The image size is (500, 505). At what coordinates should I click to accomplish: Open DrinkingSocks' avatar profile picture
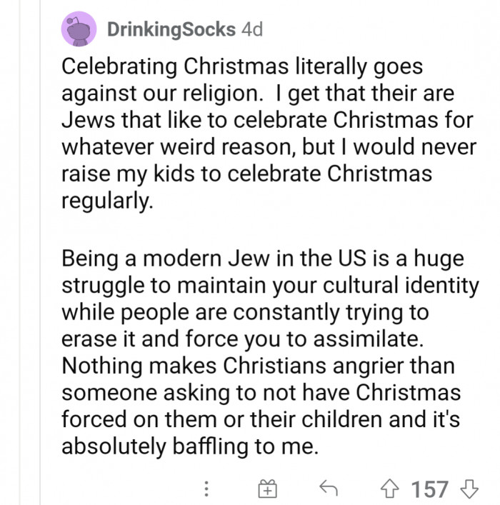(x=79, y=29)
